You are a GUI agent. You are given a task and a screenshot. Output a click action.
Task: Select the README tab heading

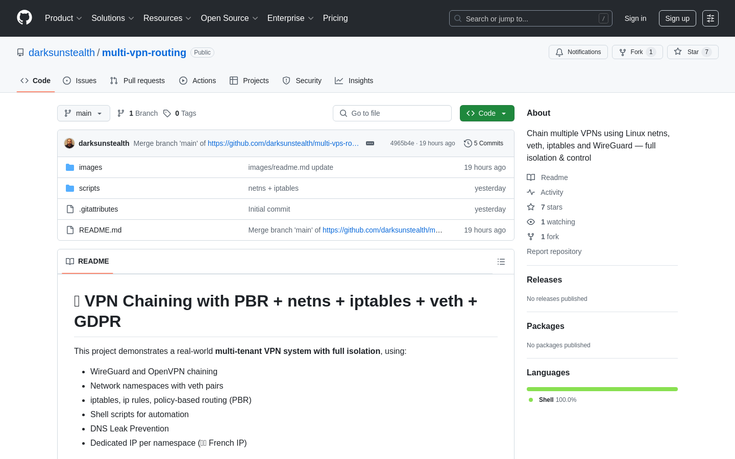tap(88, 261)
